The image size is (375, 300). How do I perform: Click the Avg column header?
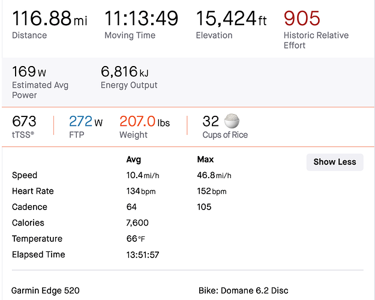coord(133,160)
